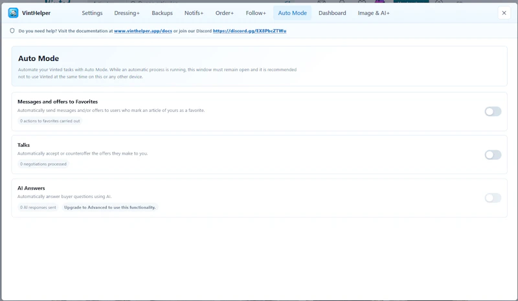Viewport: 518px width, 301px height.
Task: Click '0 AI responses sent' badge
Action: click(38, 207)
